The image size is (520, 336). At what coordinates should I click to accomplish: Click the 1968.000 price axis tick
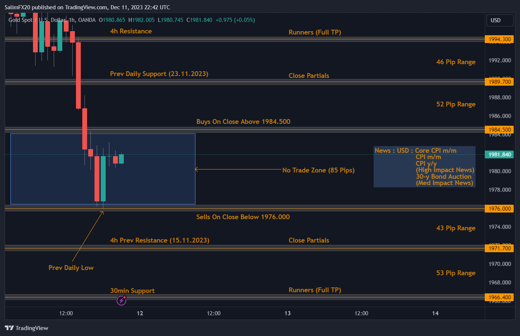[500, 283]
